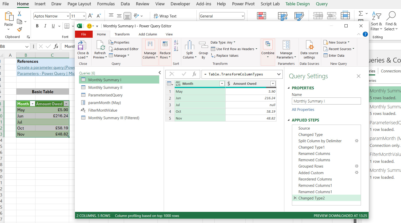Delete the Changed Type2 step with X icon
Screen dimensions: 401x223
pyautogui.click(x=295, y=198)
